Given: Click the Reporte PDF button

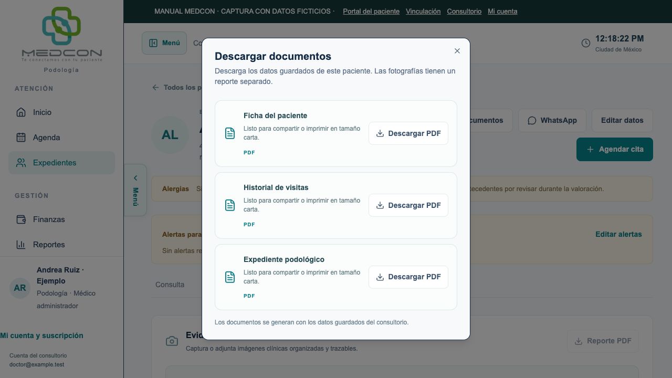Looking at the screenshot, I should pyautogui.click(x=603, y=341).
